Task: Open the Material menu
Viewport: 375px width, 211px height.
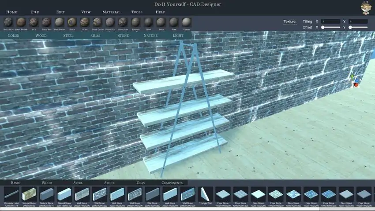Action: pyautogui.click(x=111, y=12)
